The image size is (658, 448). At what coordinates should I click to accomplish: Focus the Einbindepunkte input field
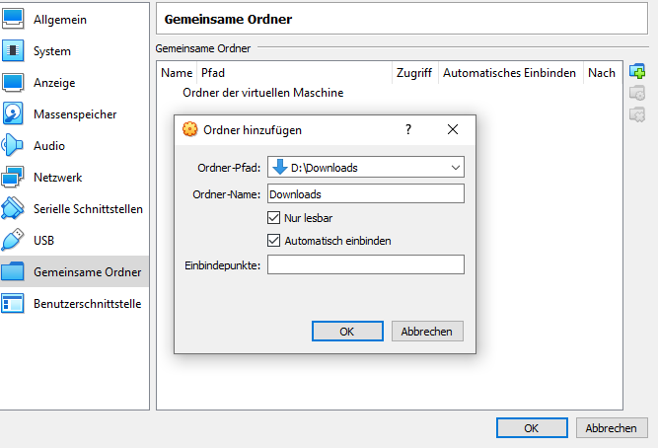pyautogui.click(x=365, y=264)
